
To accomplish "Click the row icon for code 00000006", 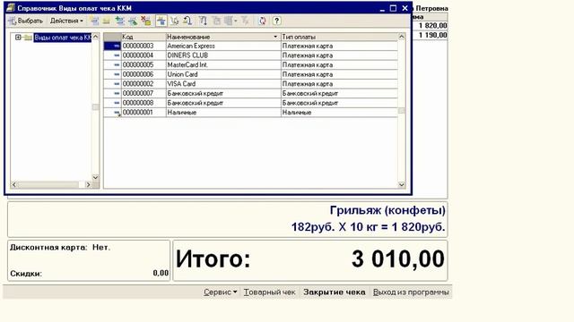I will 117,74.
